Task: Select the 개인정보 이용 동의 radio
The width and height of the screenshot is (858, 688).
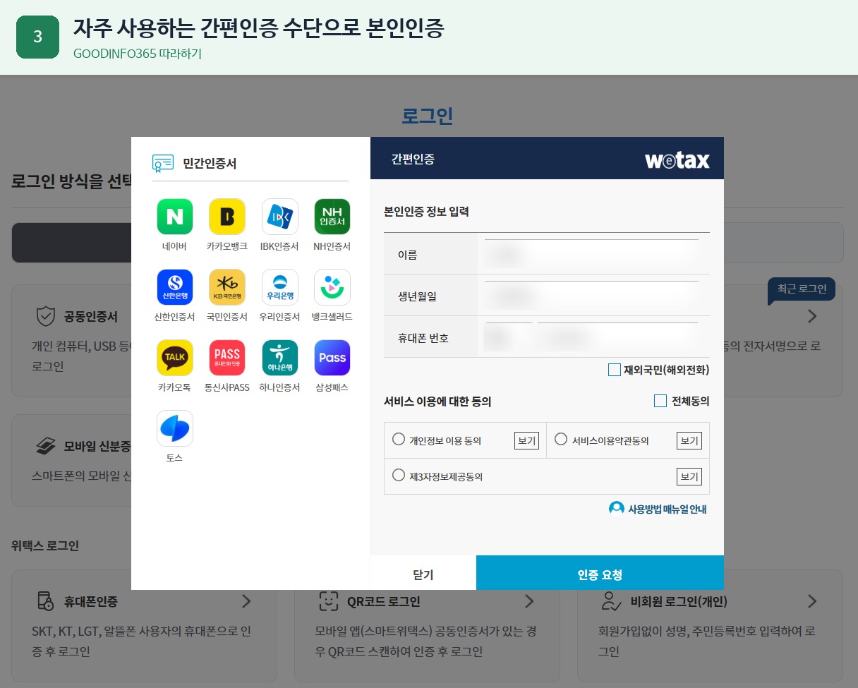Action: click(x=399, y=440)
